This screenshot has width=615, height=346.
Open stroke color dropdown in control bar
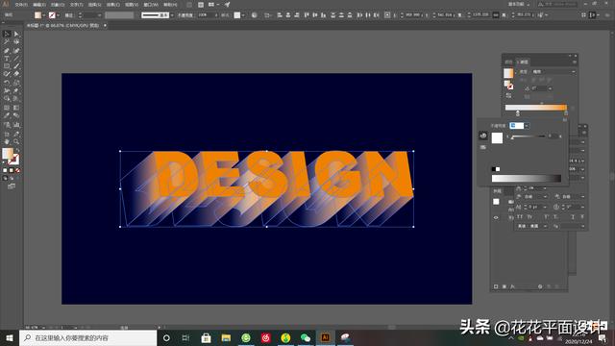pos(58,15)
